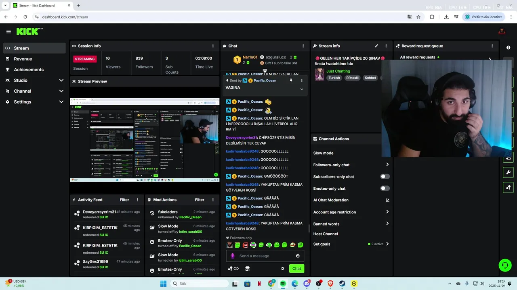Click the green support headset button
Screen dimensions: 517x290
(x=505, y=265)
